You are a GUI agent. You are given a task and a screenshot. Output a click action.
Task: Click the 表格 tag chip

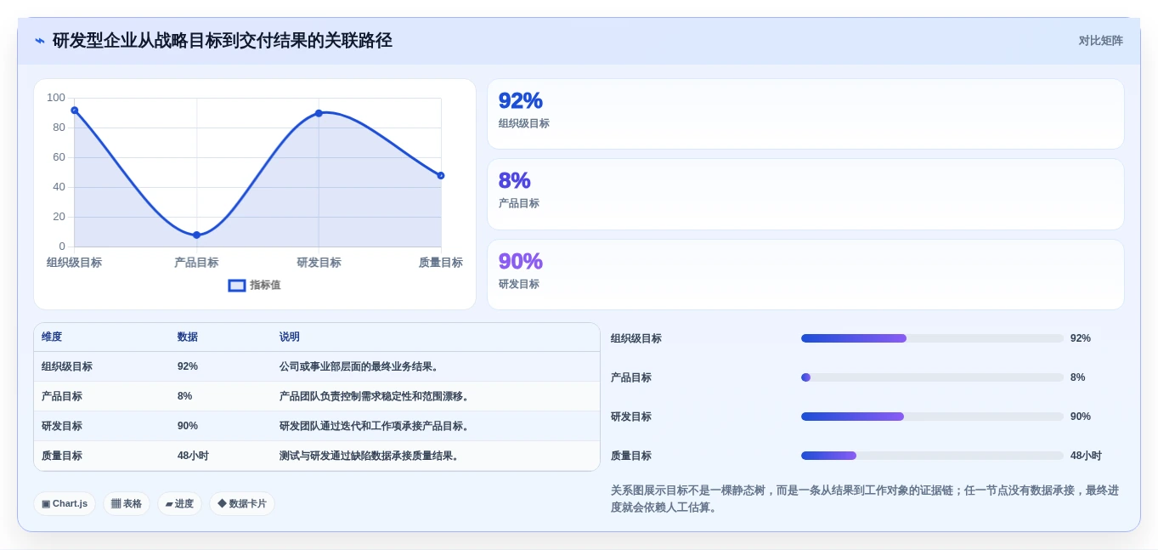click(x=127, y=503)
